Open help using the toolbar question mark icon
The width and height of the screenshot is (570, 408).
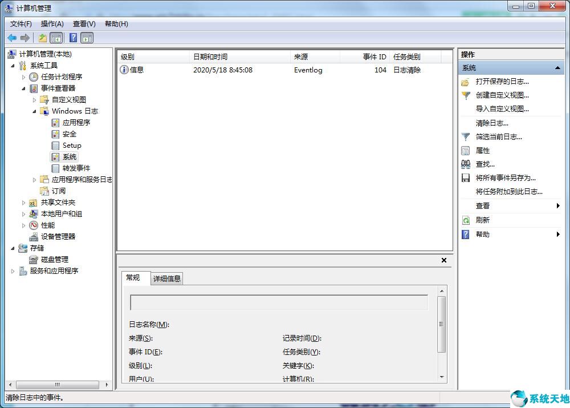click(x=72, y=38)
